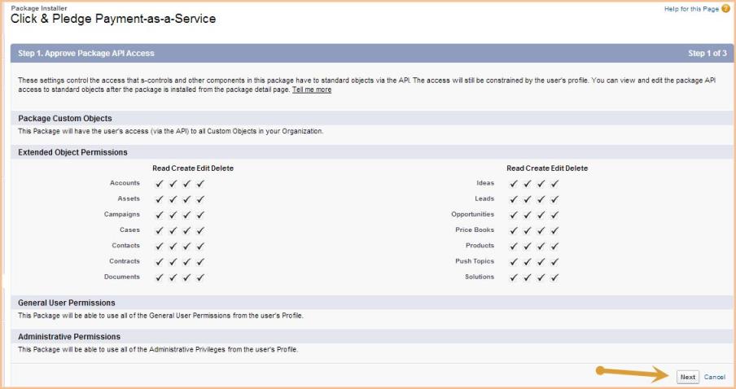The image size is (736, 389).
Task: Click the Extended Object Permissions heading
Action: tap(72, 152)
